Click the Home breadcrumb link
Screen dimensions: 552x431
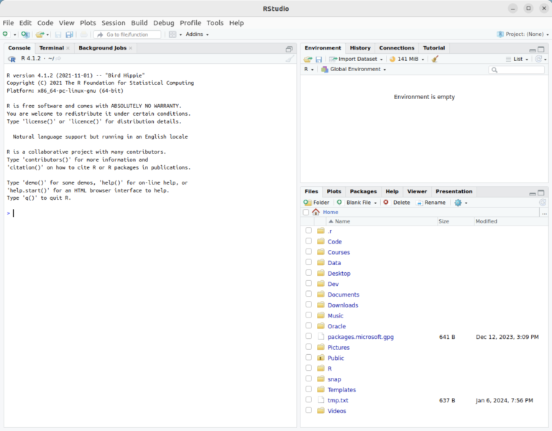click(x=330, y=212)
